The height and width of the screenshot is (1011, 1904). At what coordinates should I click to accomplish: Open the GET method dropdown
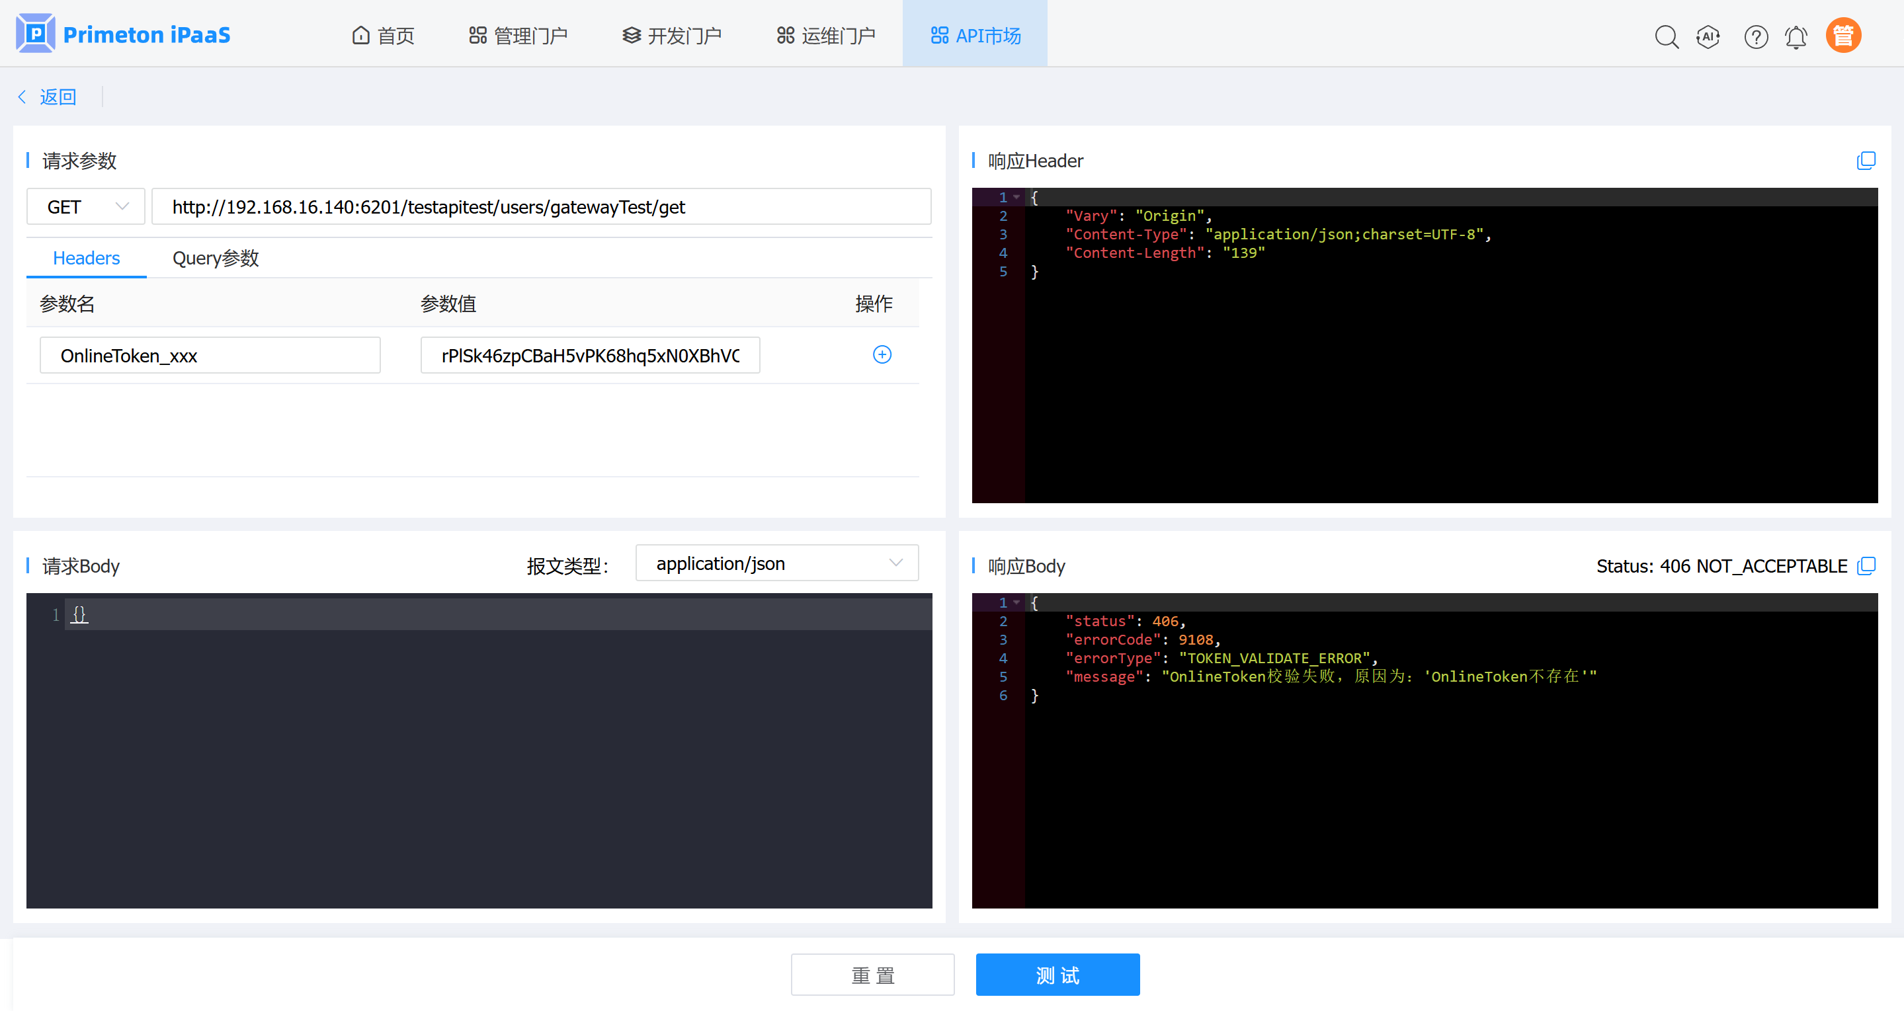pos(86,207)
